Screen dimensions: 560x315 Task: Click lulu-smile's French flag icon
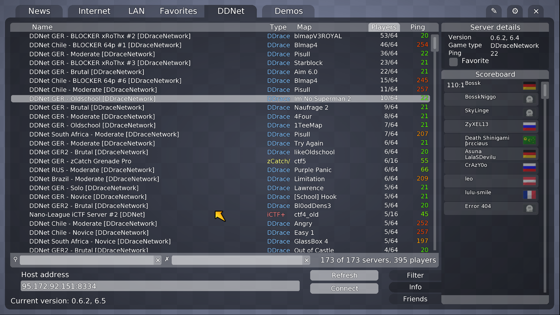(530, 195)
